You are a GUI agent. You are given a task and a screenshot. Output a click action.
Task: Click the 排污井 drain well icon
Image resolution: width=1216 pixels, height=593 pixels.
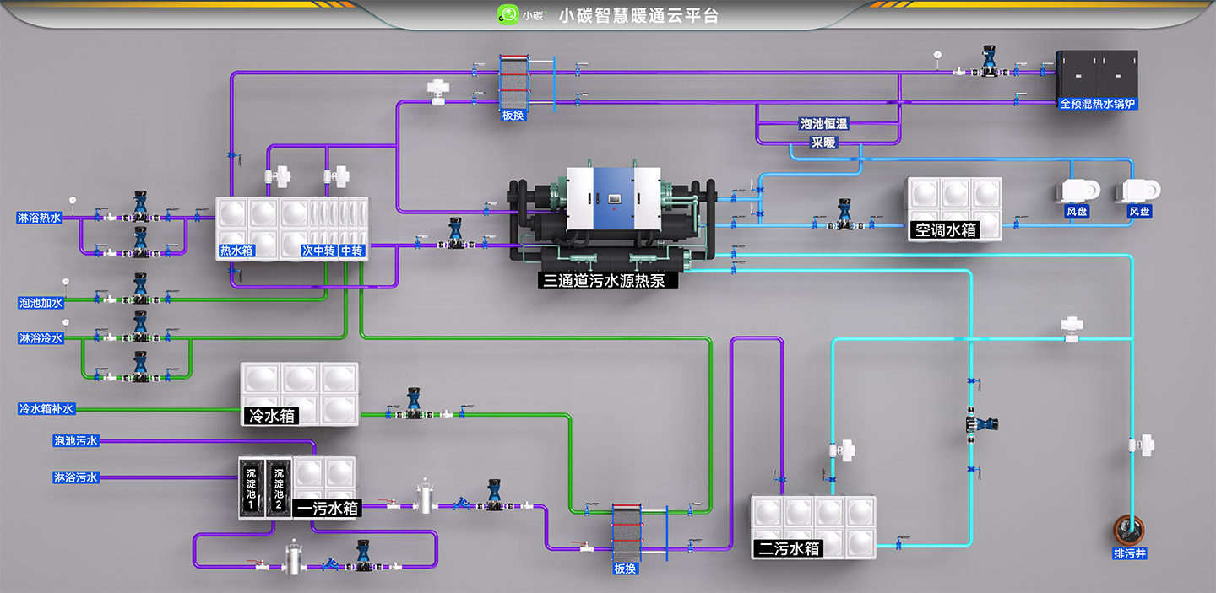click(x=1131, y=530)
